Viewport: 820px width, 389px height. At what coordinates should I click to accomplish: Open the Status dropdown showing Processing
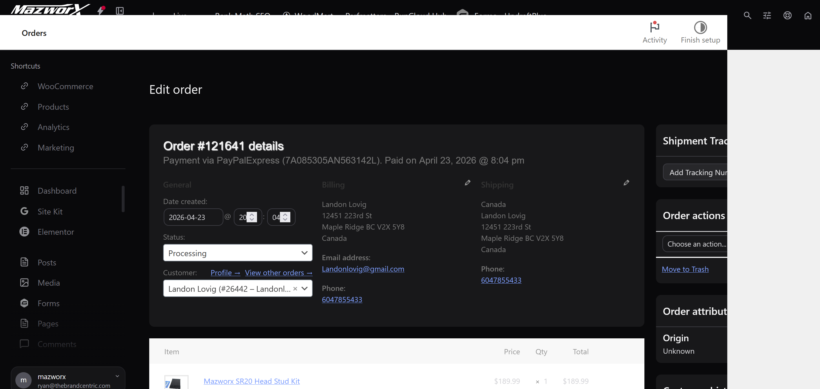coord(238,253)
